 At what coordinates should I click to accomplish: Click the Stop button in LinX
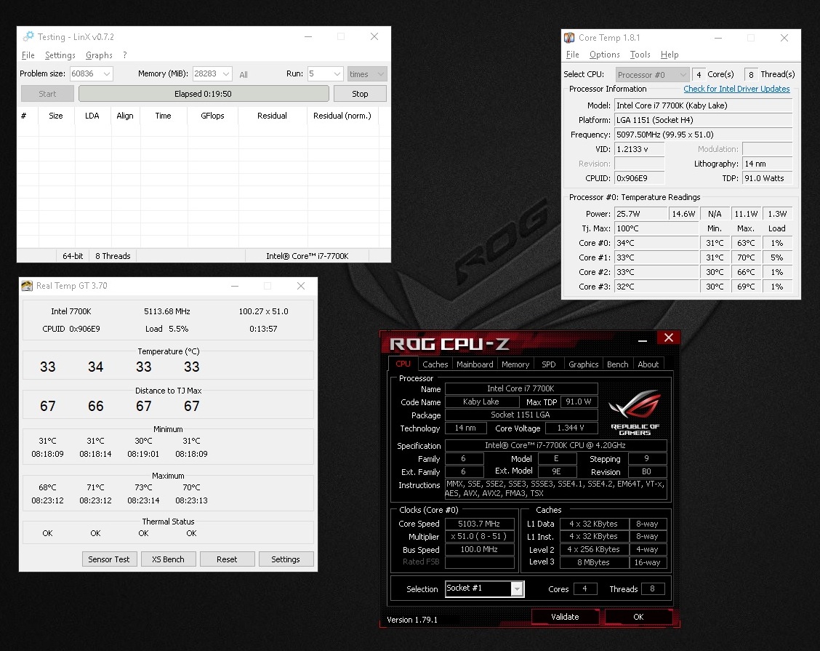360,94
